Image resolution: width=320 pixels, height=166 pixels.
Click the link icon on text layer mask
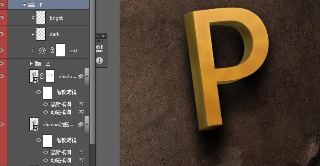pyautogui.click(x=52, y=50)
